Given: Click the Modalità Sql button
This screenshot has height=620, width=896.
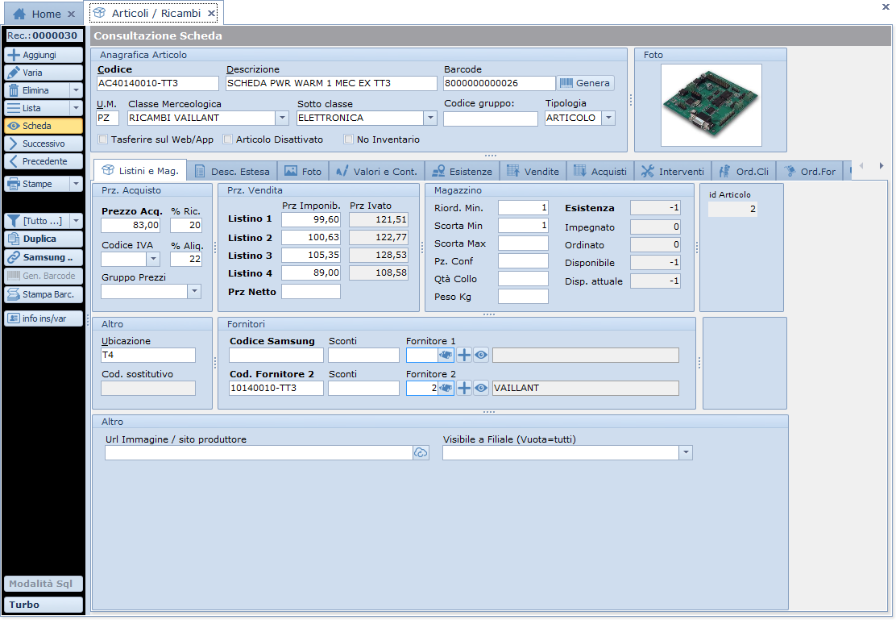Looking at the screenshot, I should [44, 584].
